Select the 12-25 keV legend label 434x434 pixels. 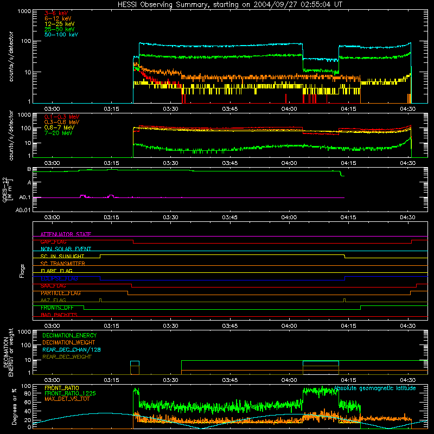pos(59,24)
